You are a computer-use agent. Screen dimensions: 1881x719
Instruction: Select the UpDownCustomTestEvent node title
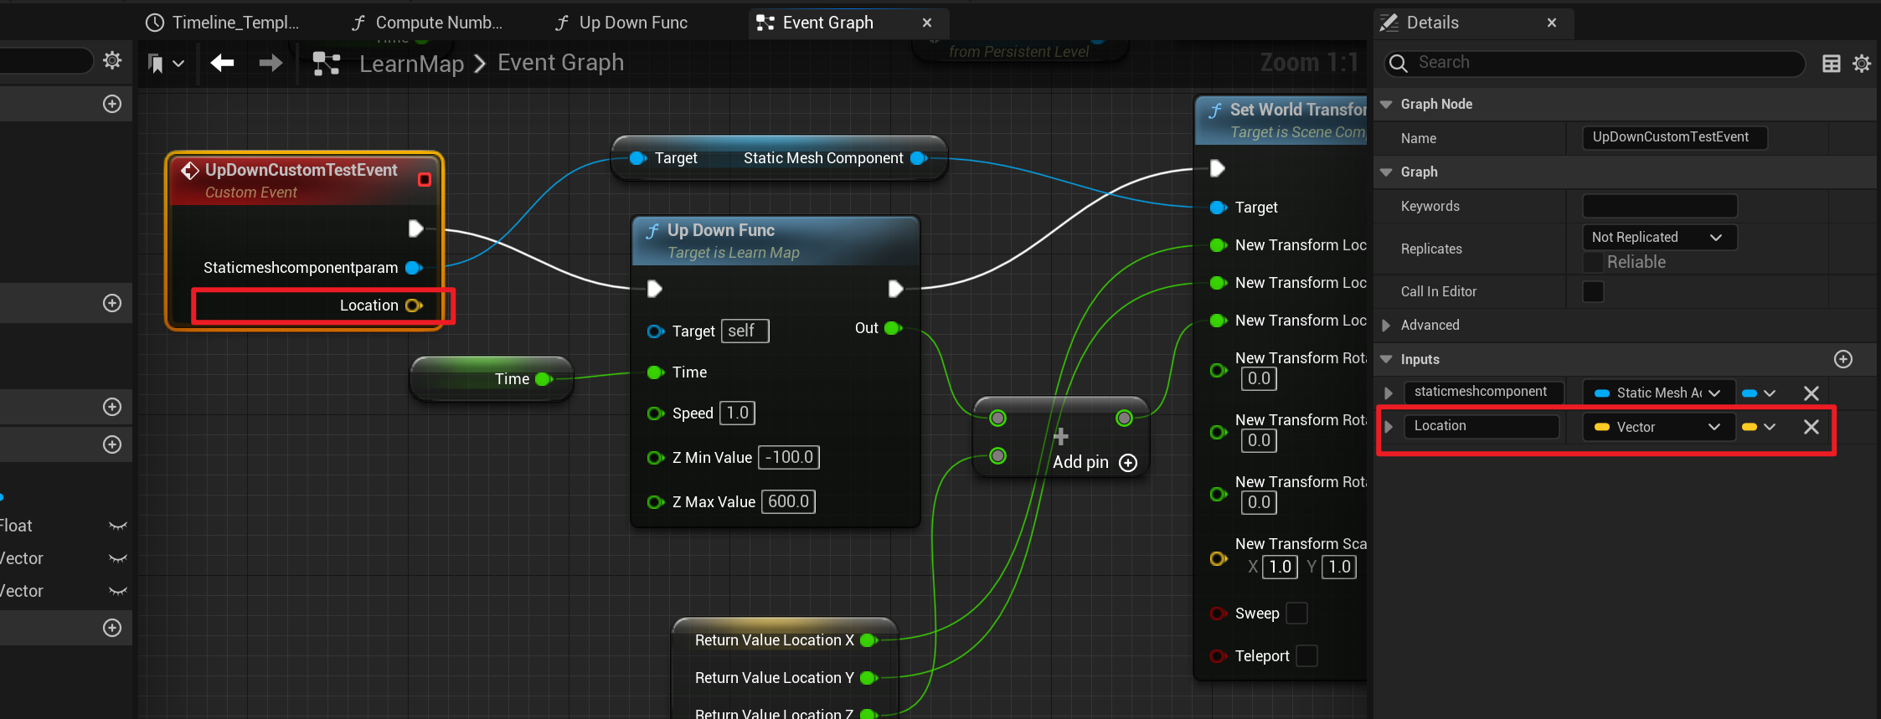(301, 171)
